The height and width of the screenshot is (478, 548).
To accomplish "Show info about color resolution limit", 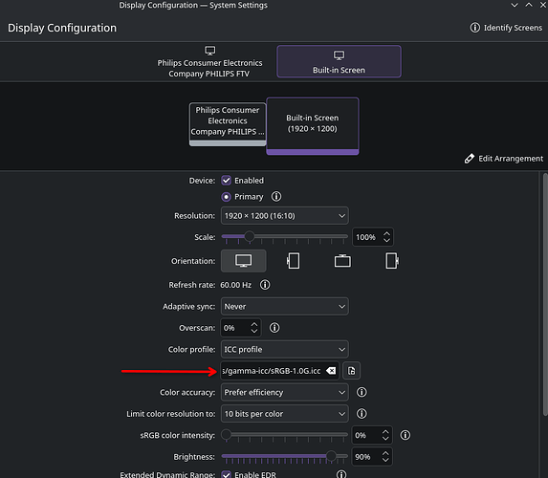I will pos(362,414).
